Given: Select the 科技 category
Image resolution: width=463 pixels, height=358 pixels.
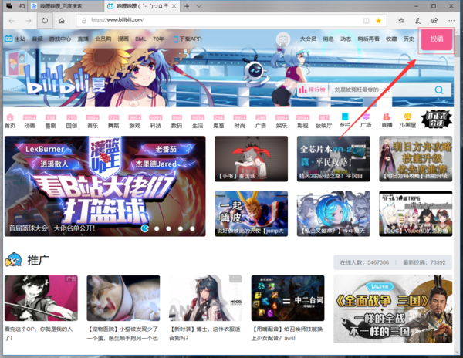Looking at the screenshot, I should click(156, 121).
